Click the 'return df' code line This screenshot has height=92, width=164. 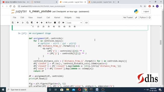tap(39, 71)
